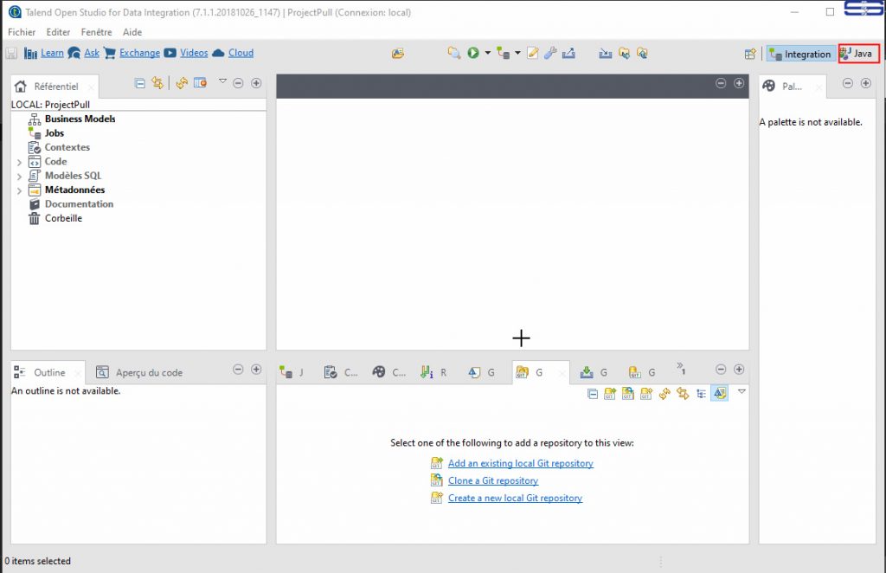Click Clone a Git repository link
This screenshot has height=573, width=886.
[492, 481]
